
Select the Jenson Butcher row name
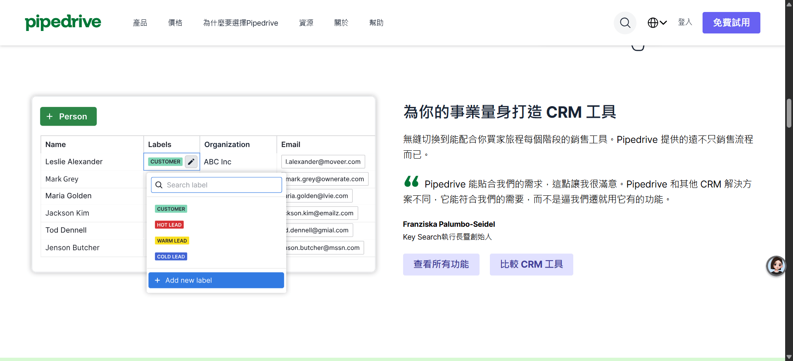(72, 248)
